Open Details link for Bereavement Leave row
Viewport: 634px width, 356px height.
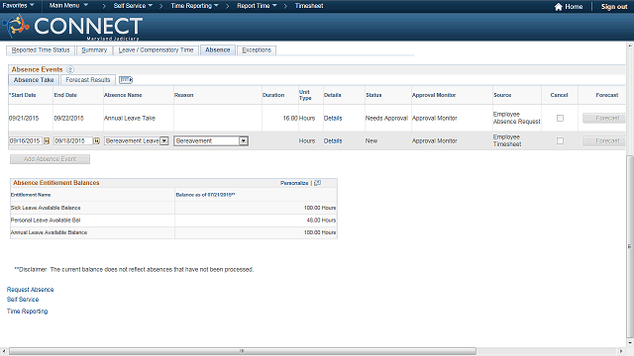point(333,140)
